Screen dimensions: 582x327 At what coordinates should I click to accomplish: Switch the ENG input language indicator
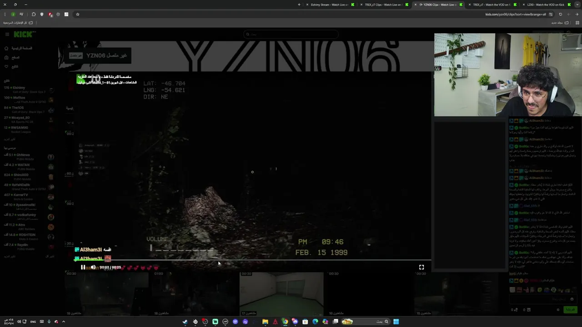33,322
